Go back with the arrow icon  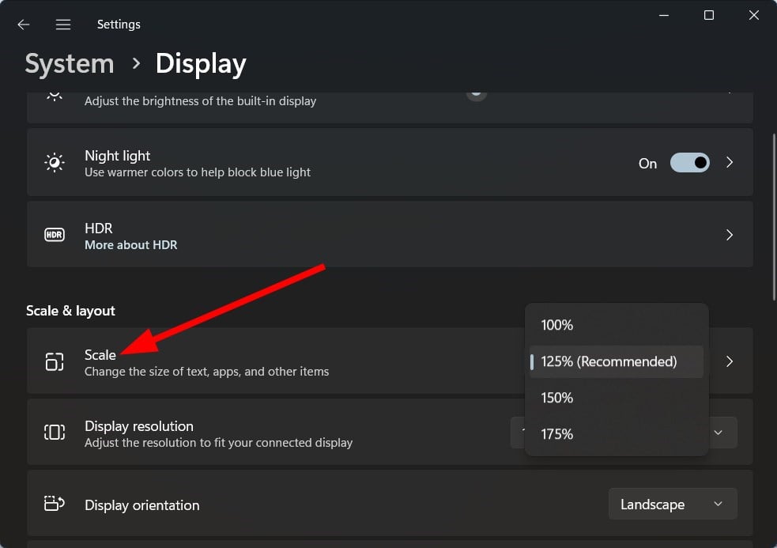23,25
